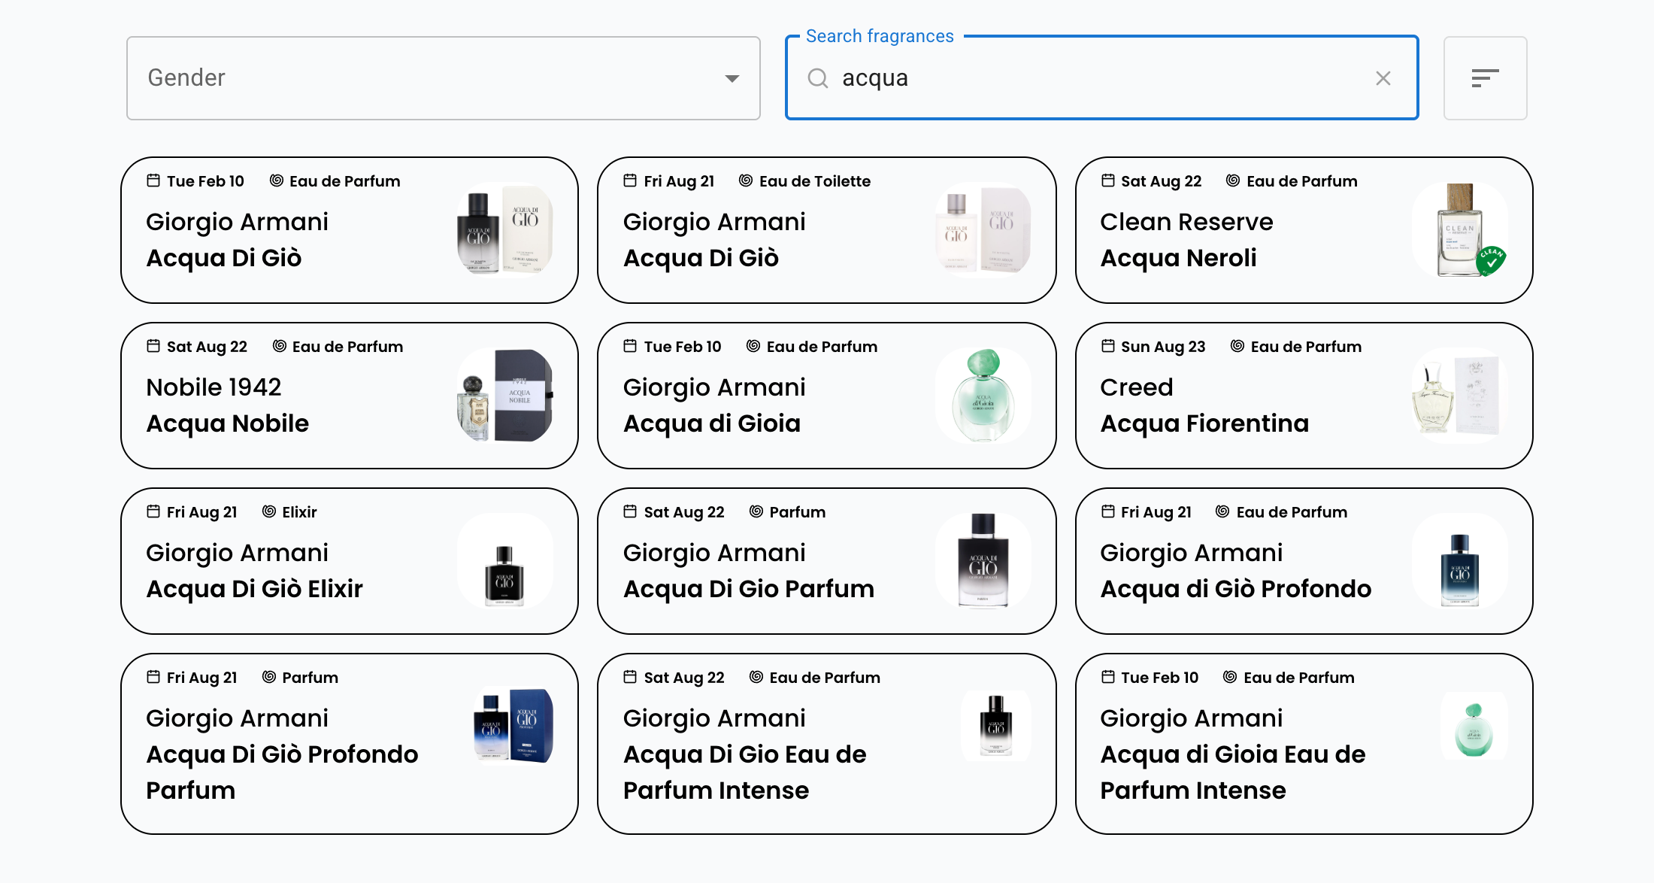Image resolution: width=1654 pixels, height=883 pixels.
Task: Click Sun Aug 23 date text
Action: pyautogui.click(x=1163, y=347)
